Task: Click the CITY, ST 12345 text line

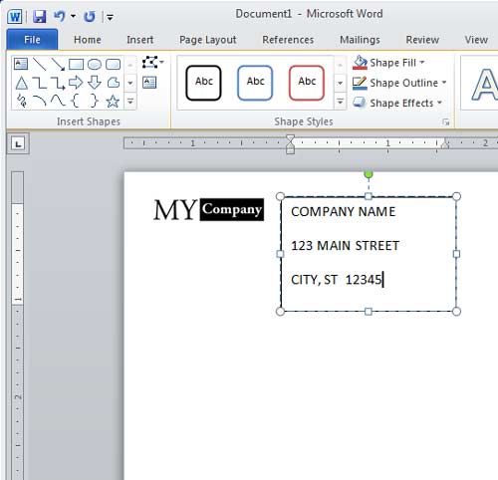Action: 337,280
